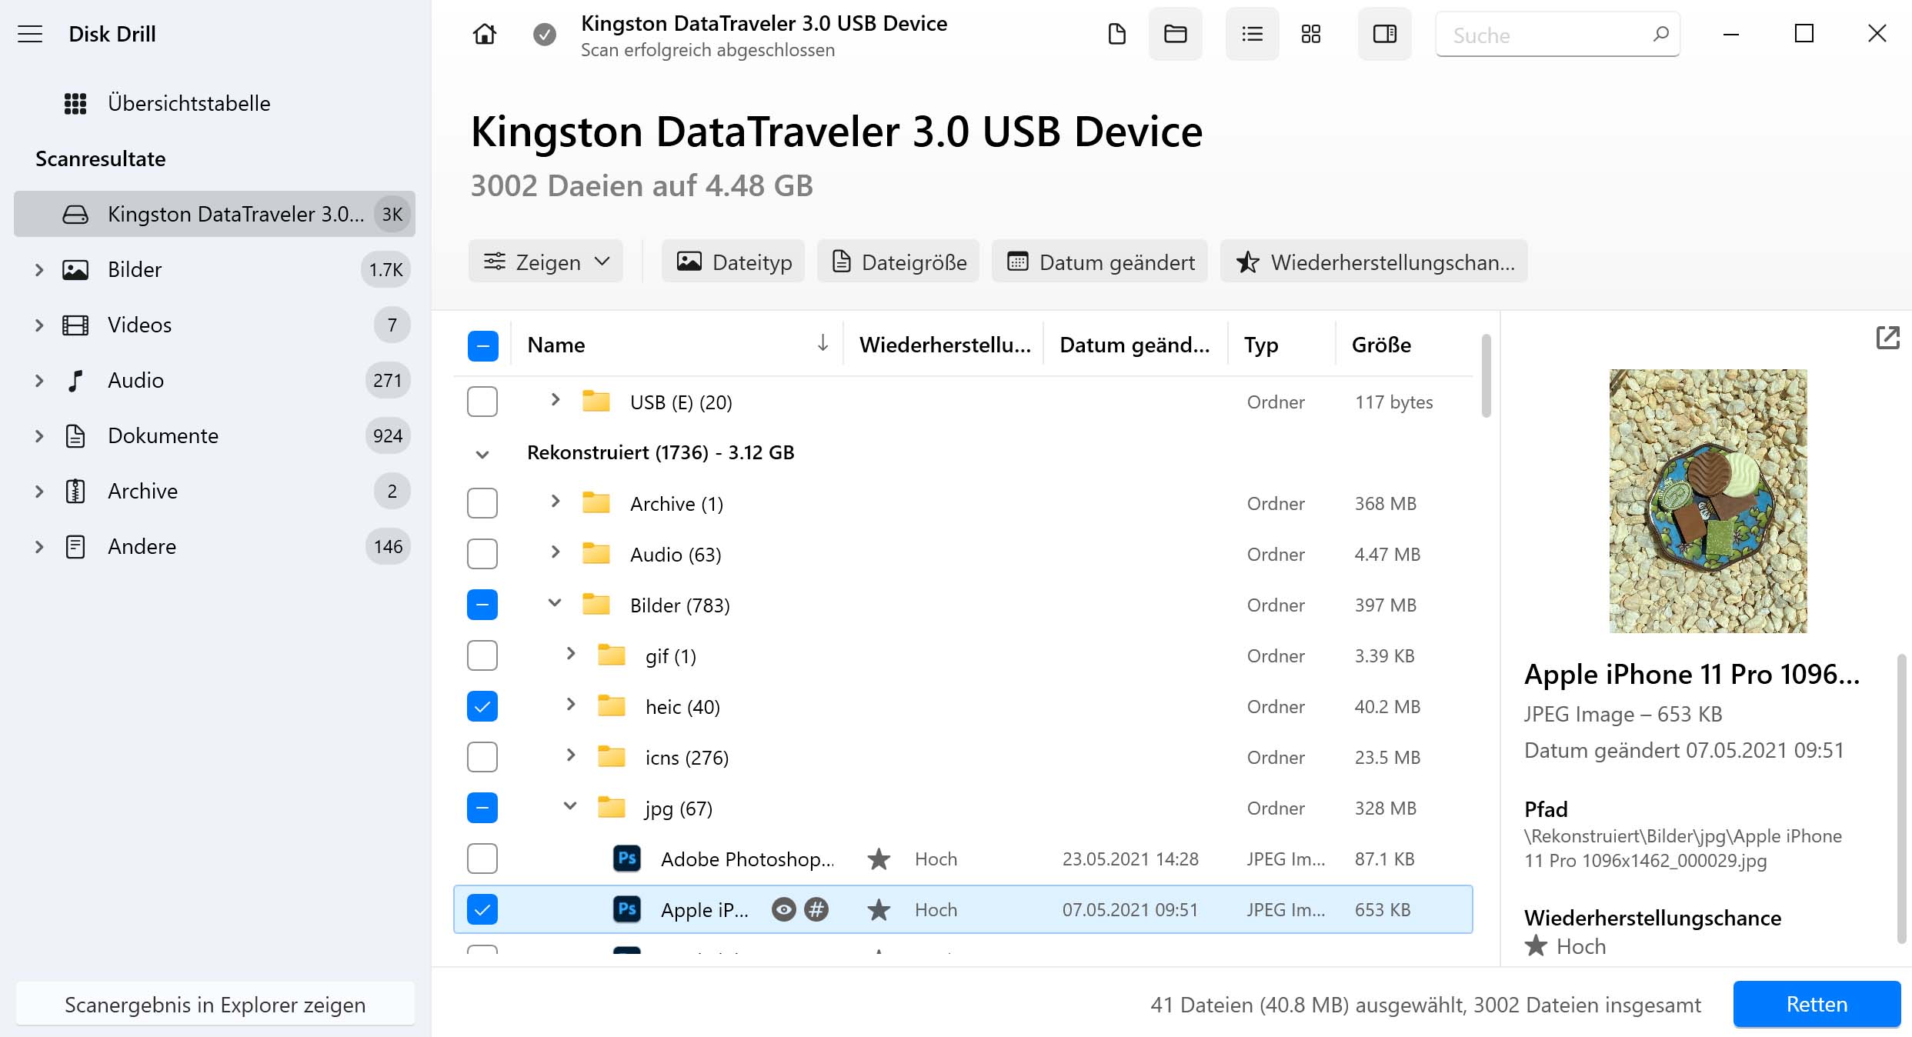
Task: Click the Kingston drive icon in sidebar
Action: (75, 215)
